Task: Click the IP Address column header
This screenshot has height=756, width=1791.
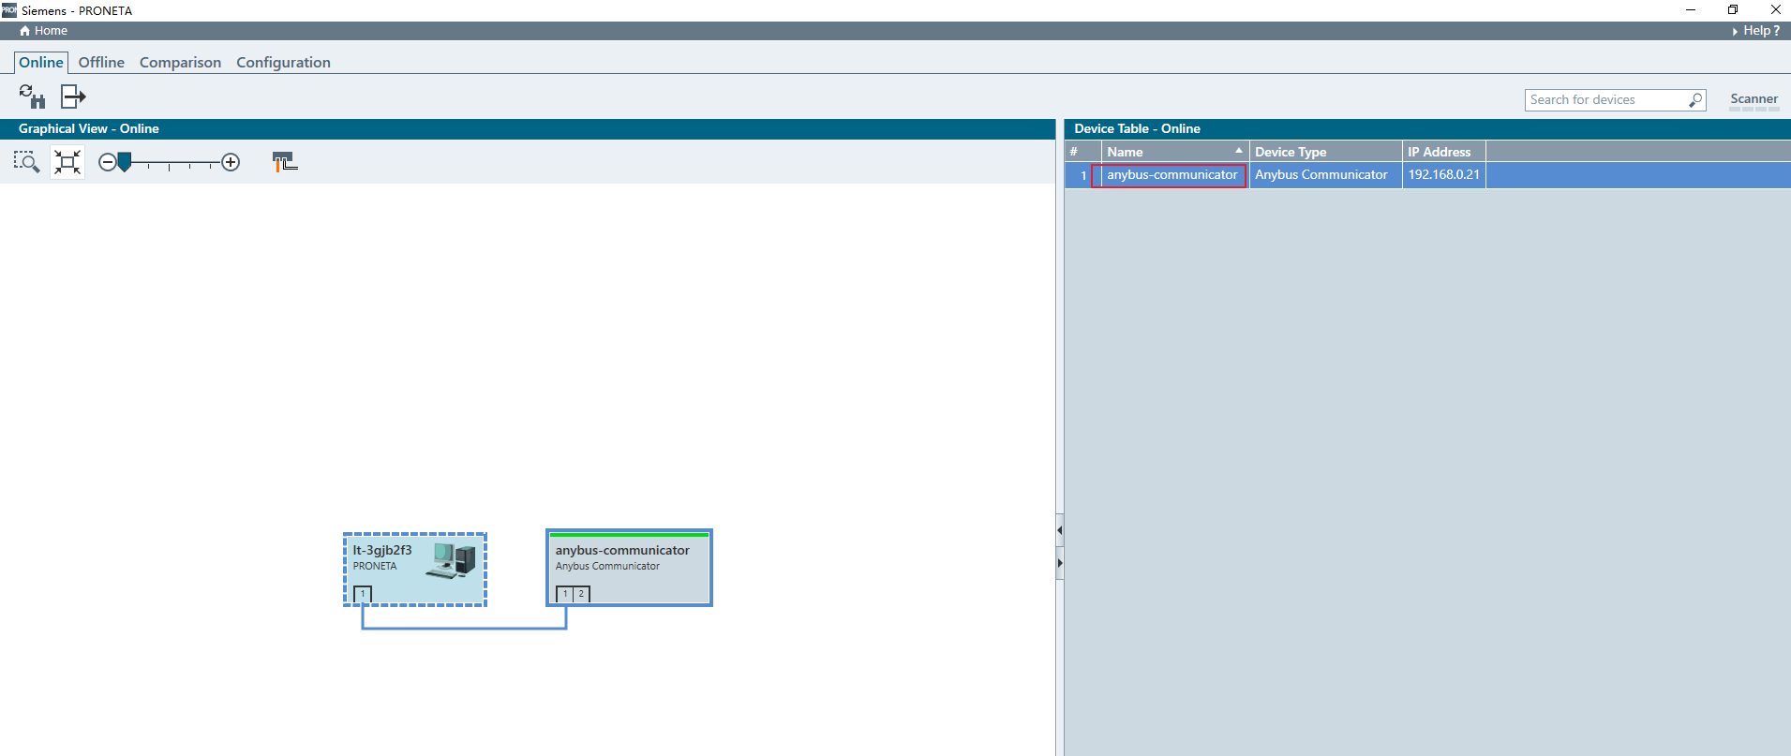Action: point(1443,152)
